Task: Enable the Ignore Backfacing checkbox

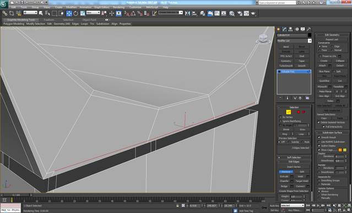Action: pos(280,121)
